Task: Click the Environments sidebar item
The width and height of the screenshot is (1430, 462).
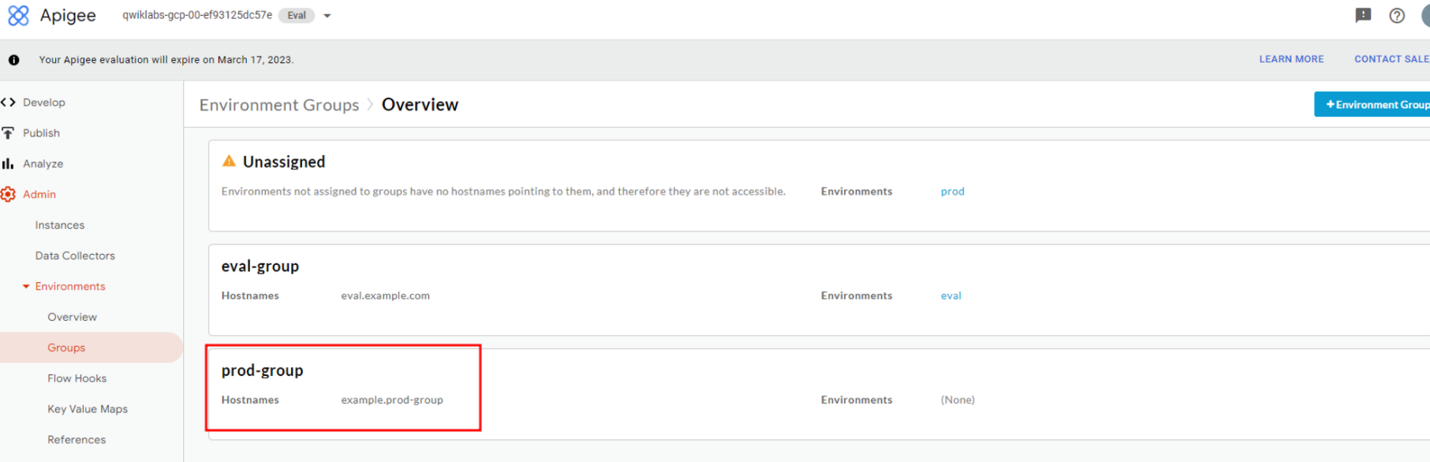Action: [x=70, y=287]
